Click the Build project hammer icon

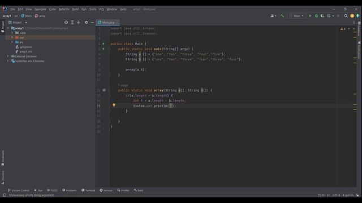(x=282, y=16)
